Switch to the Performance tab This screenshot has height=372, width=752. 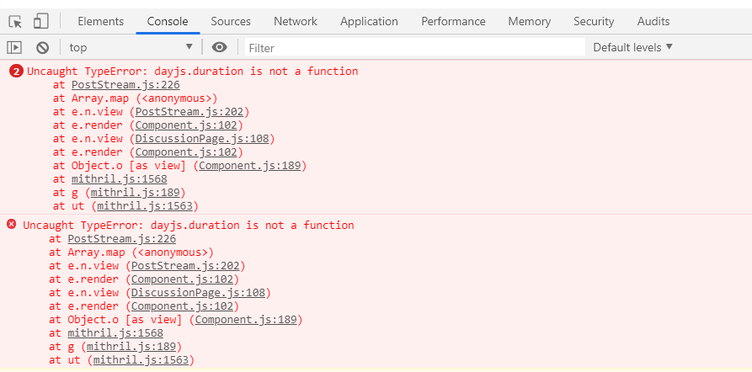(x=453, y=22)
